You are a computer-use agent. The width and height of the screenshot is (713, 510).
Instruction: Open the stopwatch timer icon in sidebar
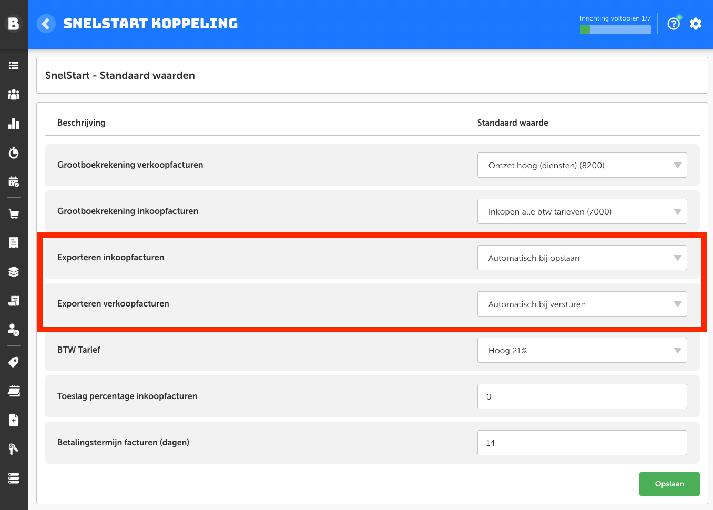14,152
